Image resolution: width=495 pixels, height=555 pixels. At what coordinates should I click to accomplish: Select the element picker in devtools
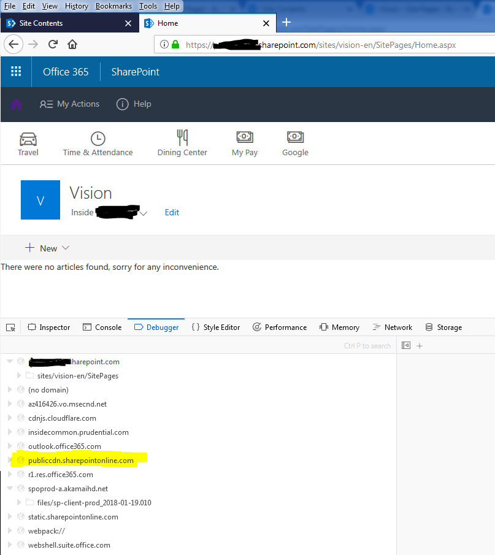pyautogui.click(x=10, y=327)
